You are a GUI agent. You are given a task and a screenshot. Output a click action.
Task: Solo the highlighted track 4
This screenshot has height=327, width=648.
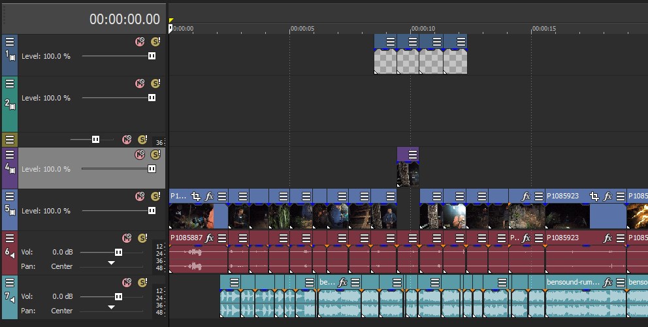(155, 155)
